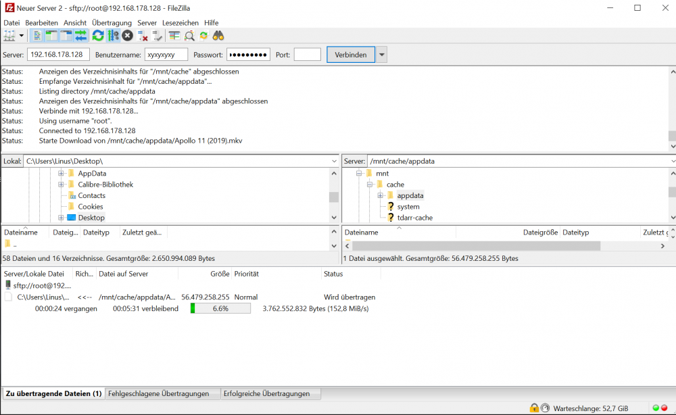Viewport: 676px width, 415px height.
Task: Open the Ansicht menu
Action: coord(75,23)
